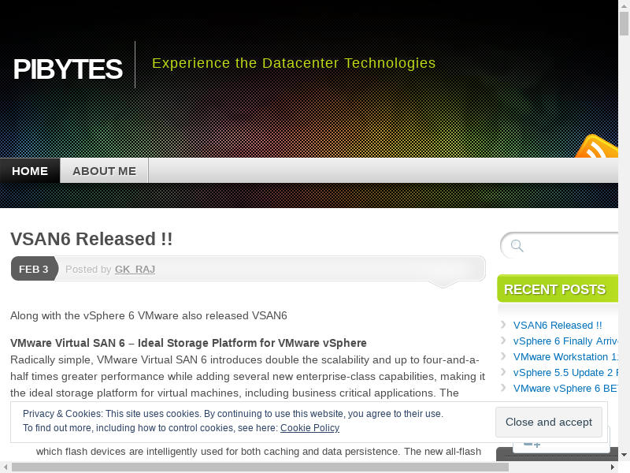This screenshot has height=473, width=630.
Task: Click the chevron bullet beside VMware Workstation
Action: [503, 356]
